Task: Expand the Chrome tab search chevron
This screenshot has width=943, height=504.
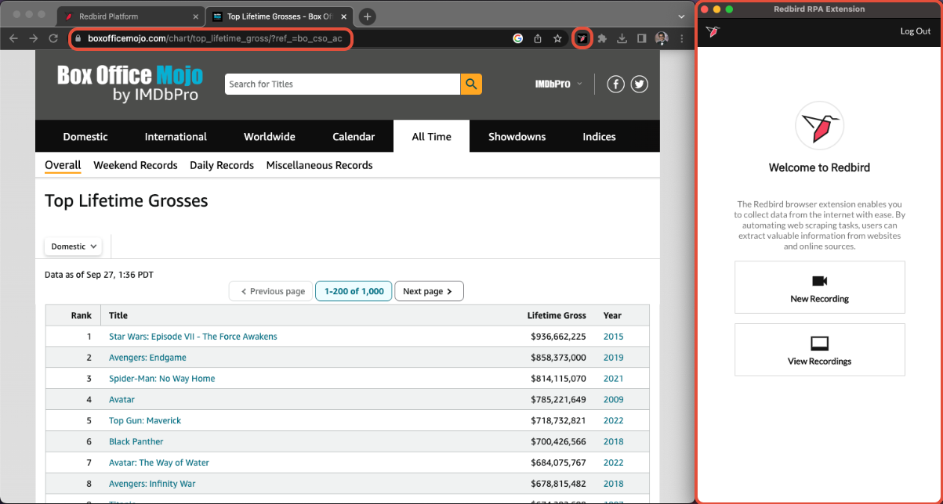Action: 680,16
